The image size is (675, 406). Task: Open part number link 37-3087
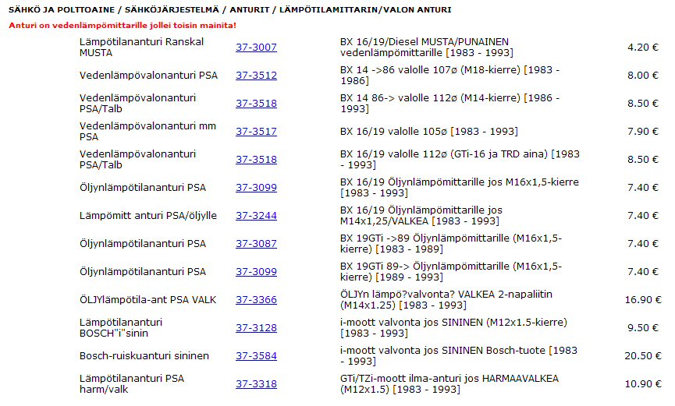256,244
